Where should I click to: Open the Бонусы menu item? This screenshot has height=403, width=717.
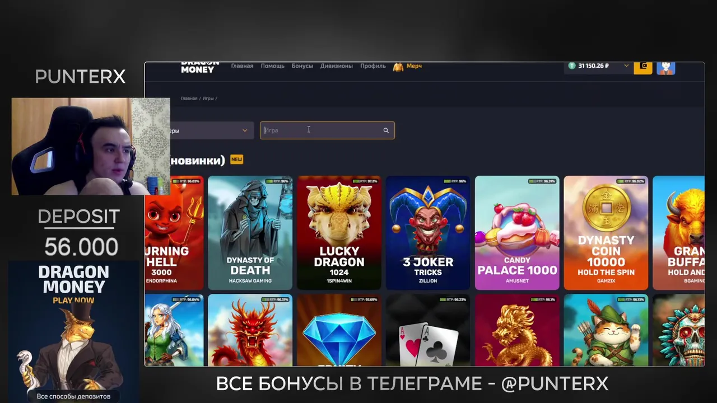(x=302, y=66)
